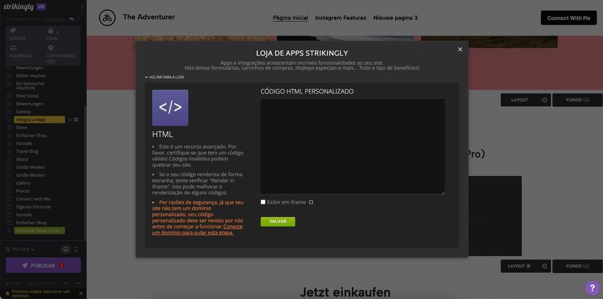Click the purple HTML code app icon
603x299 pixels.
point(170,108)
